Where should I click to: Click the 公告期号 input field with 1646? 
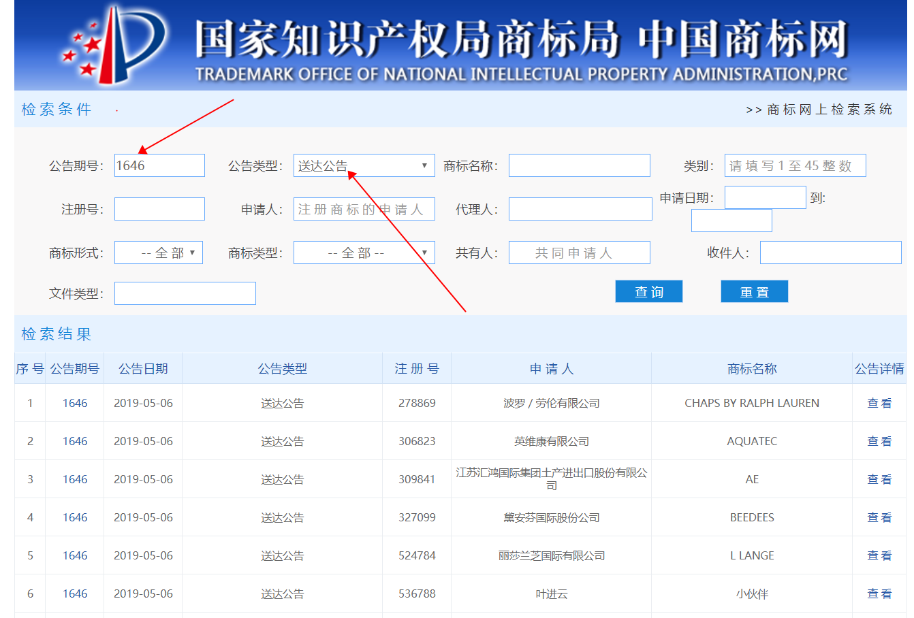159,165
